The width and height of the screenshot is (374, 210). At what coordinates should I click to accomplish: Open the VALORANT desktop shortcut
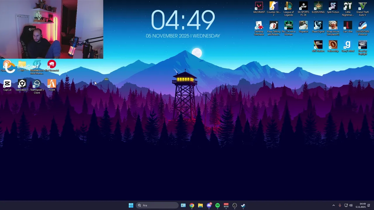click(x=259, y=8)
